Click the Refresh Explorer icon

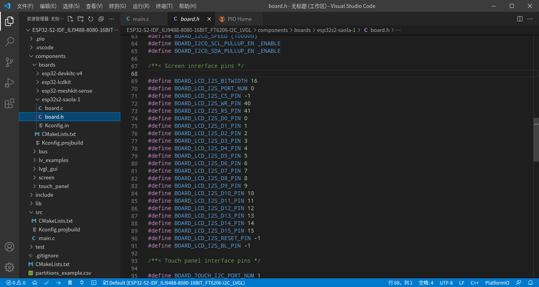pyautogui.click(x=91, y=19)
